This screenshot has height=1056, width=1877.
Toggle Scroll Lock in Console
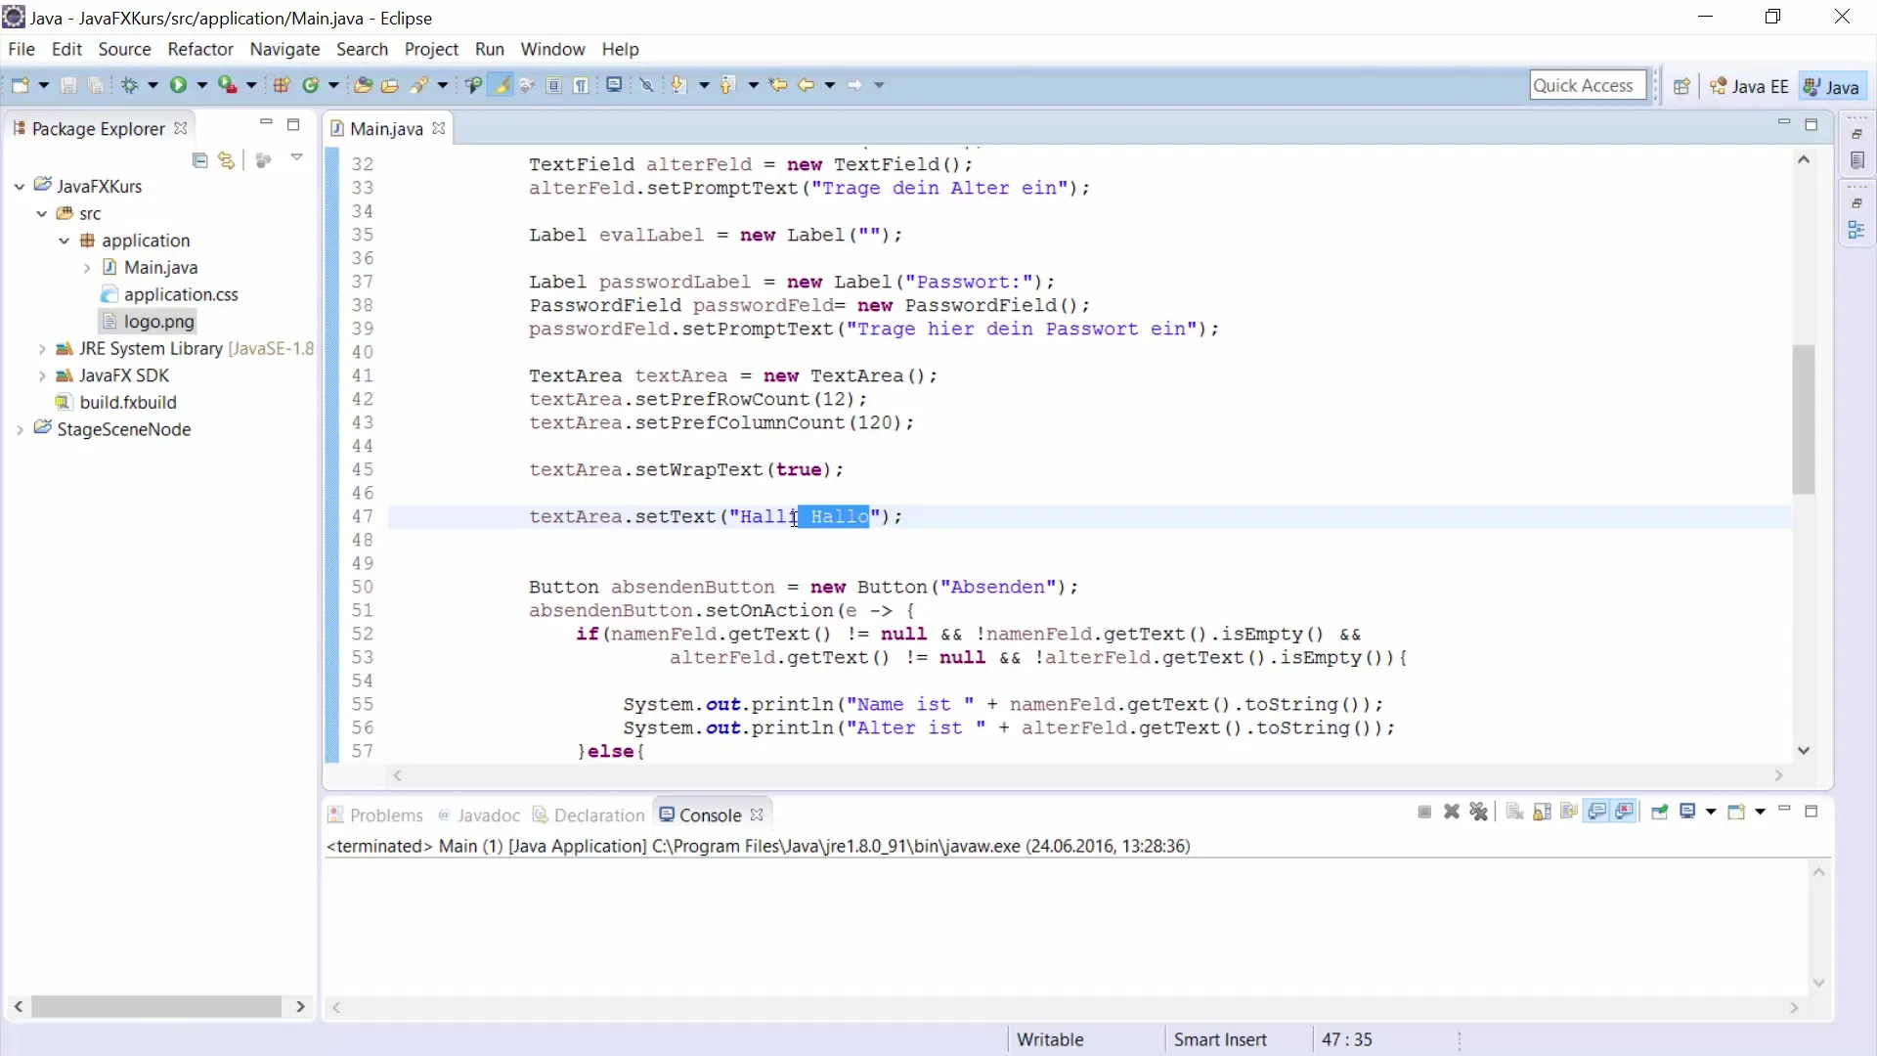pos(1543,812)
